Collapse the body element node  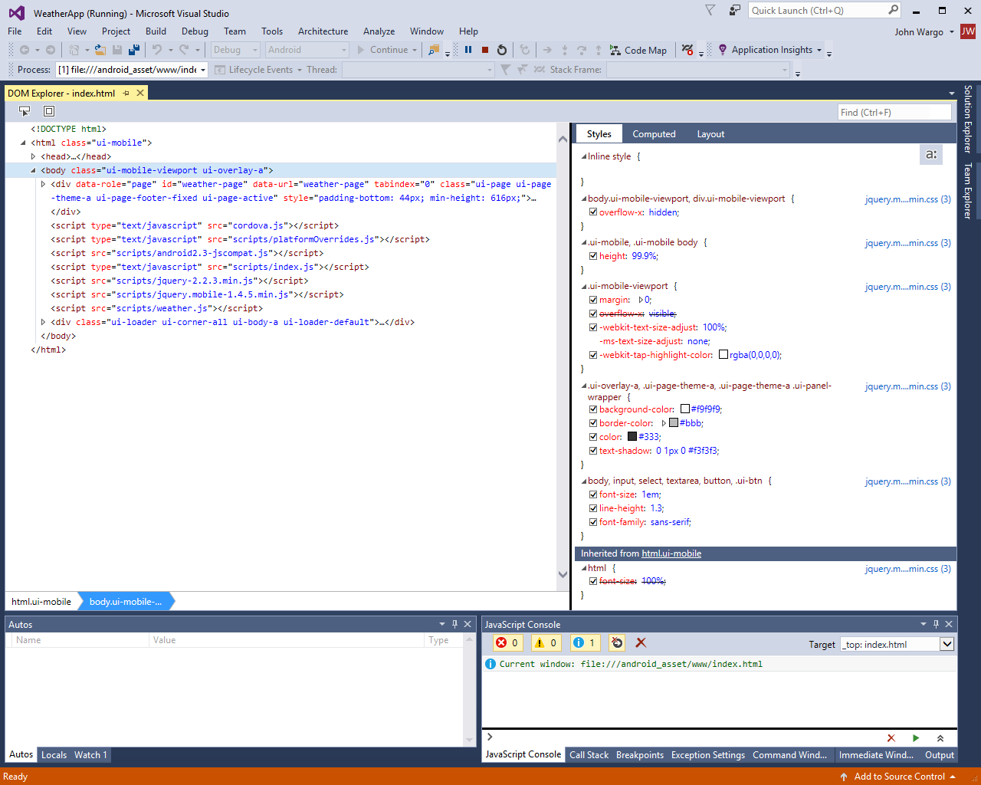[33, 170]
